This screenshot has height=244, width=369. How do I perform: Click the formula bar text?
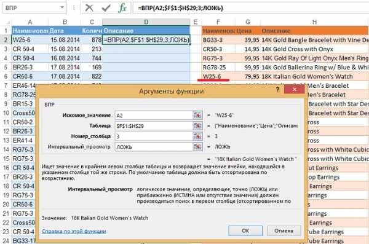click(x=180, y=8)
